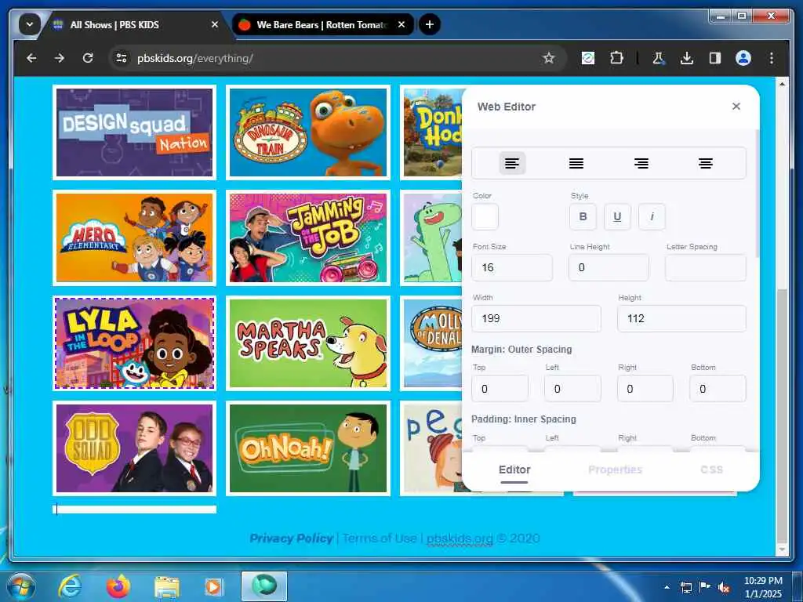Select justify text alignment icon
This screenshot has height=602, width=803.
click(576, 163)
